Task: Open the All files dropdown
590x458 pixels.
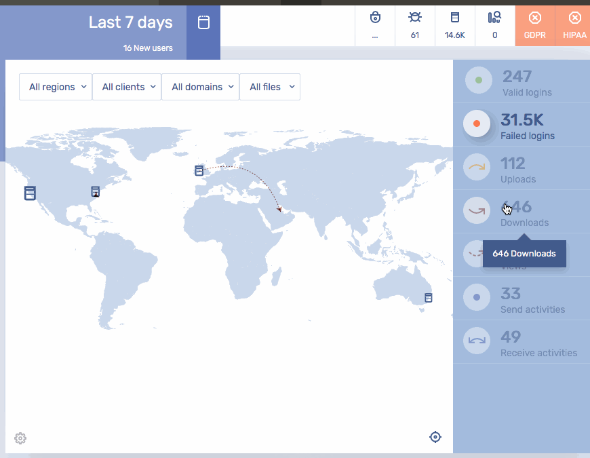Action: (271, 87)
